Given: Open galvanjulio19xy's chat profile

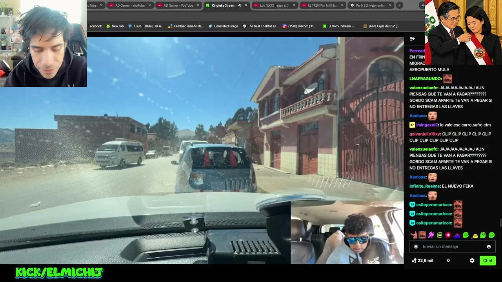Looking at the screenshot, I should pos(424,134).
